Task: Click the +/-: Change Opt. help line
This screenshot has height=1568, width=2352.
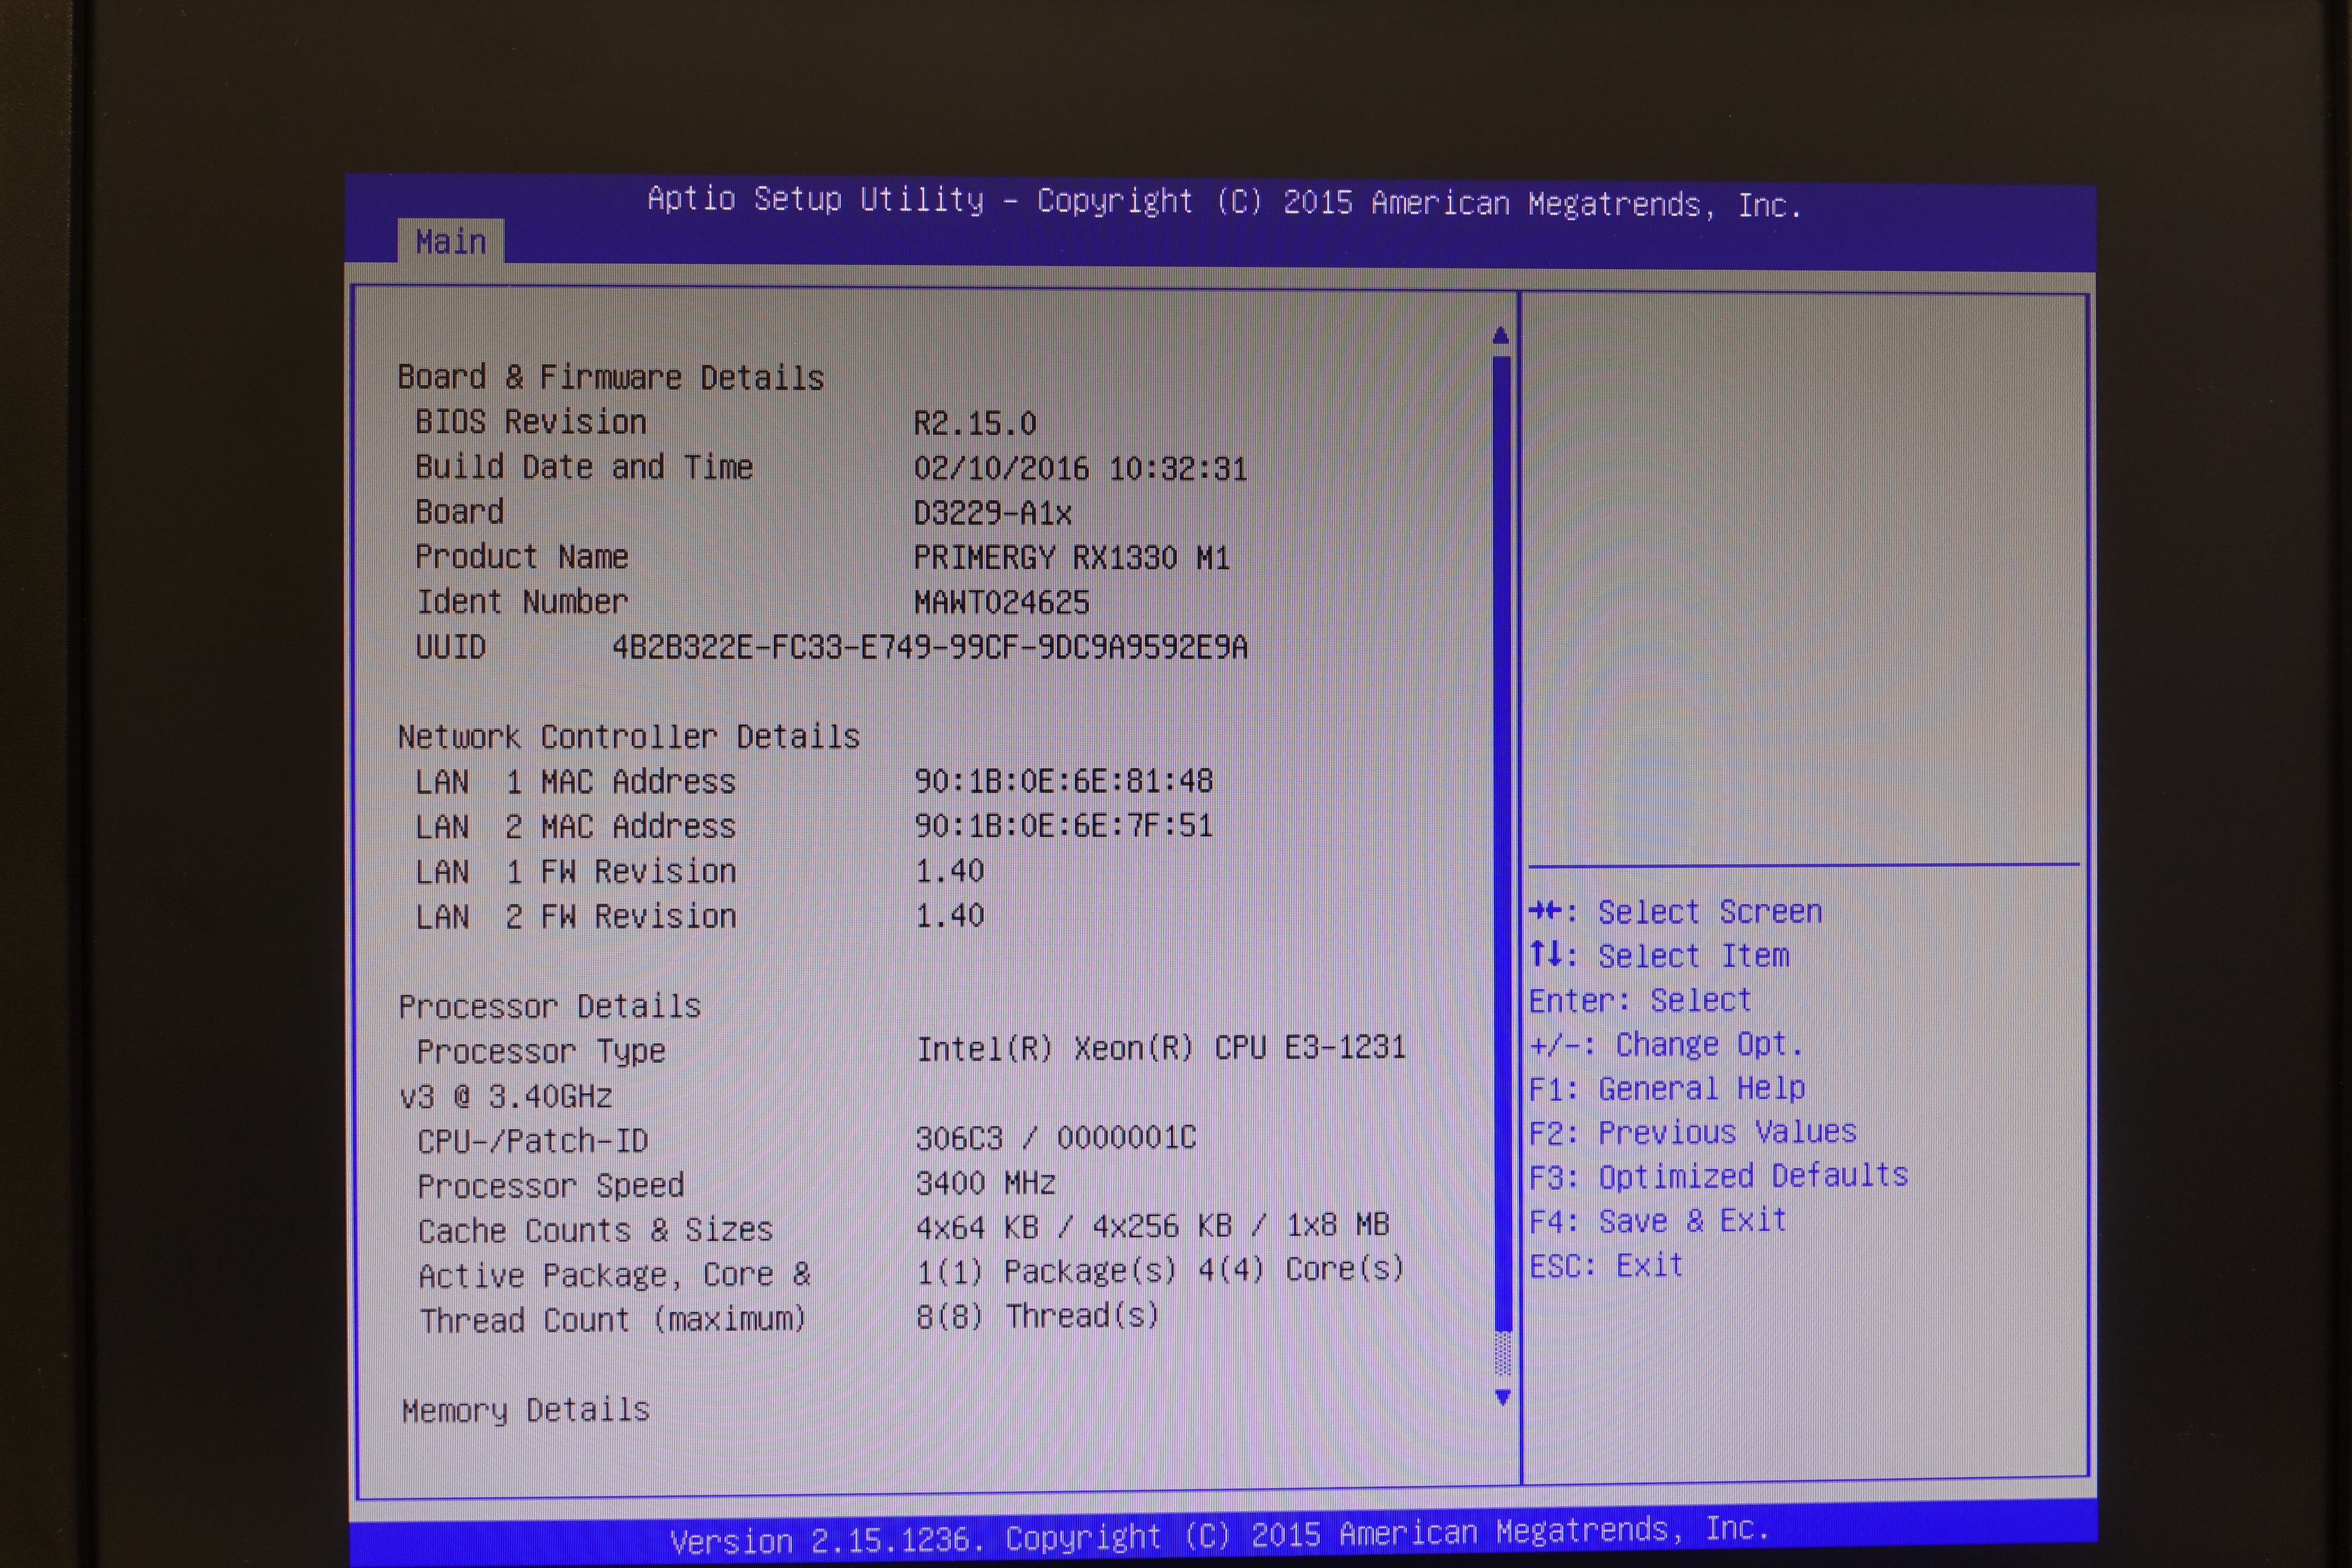Action: coord(1666,1044)
